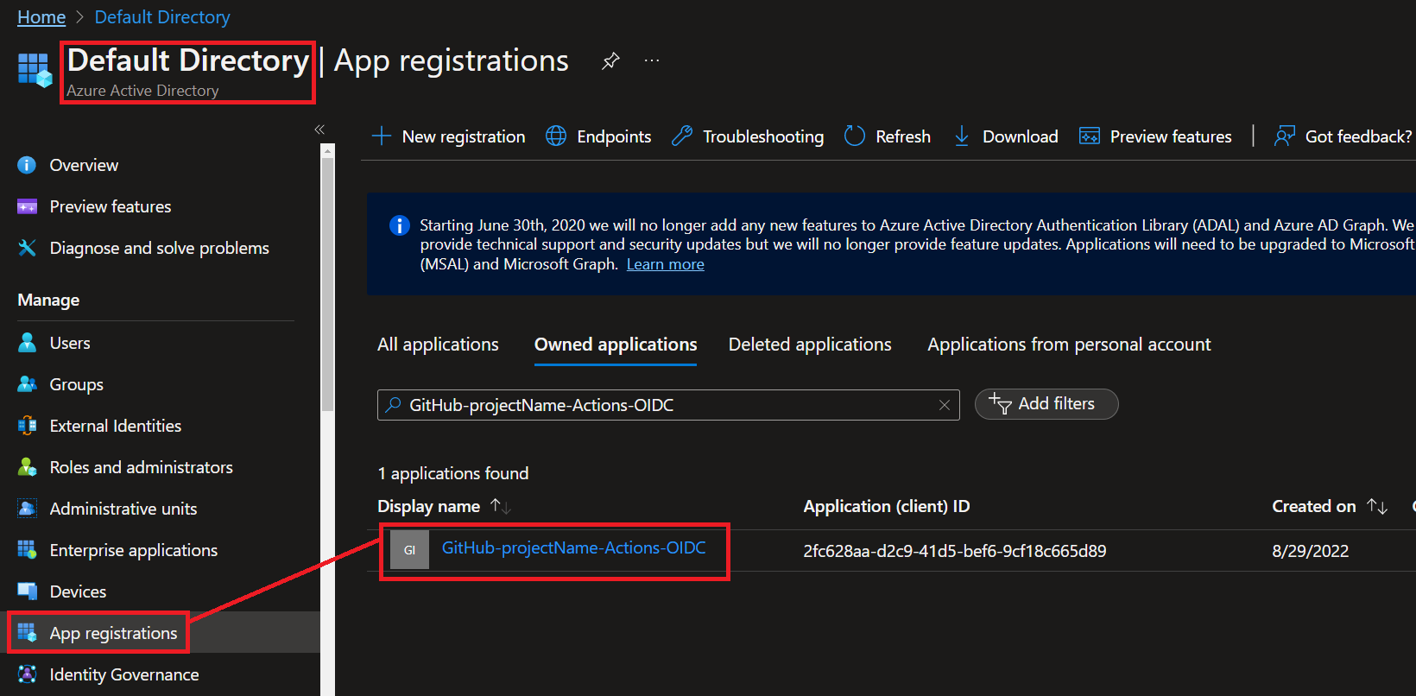
Task: Open Groups in Manage section
Action: click(77, 384)
